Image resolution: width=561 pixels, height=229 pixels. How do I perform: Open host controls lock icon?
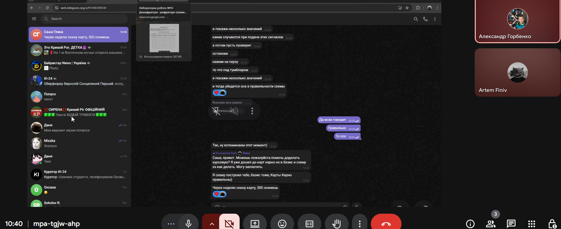(552, 224)
